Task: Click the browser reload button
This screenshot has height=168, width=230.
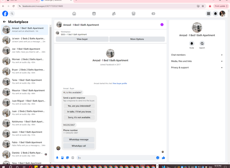Action: 13,6
